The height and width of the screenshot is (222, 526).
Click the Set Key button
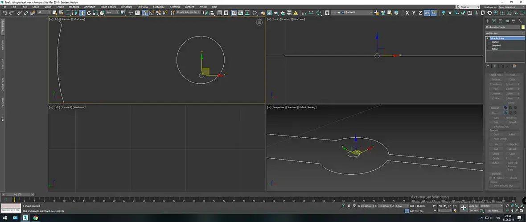tap(474, 210)
